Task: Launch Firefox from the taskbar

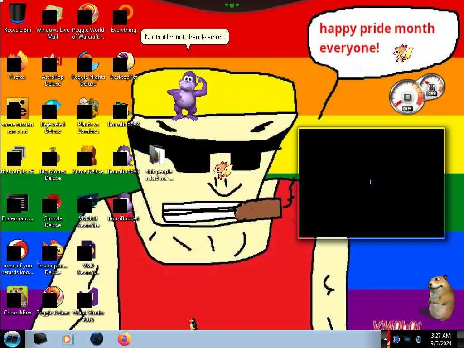Action: click(125, 339)
